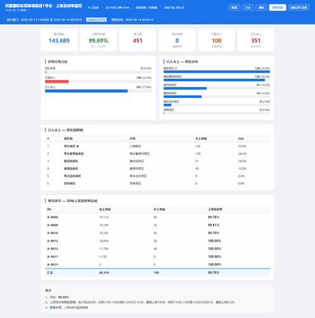
Task: Select the '126 (35.9%)' bar label
Action: (262, 68)
